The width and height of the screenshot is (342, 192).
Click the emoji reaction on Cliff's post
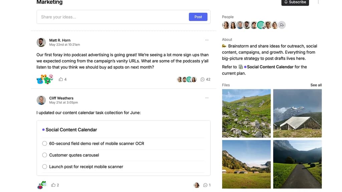[x=41, y=185]
